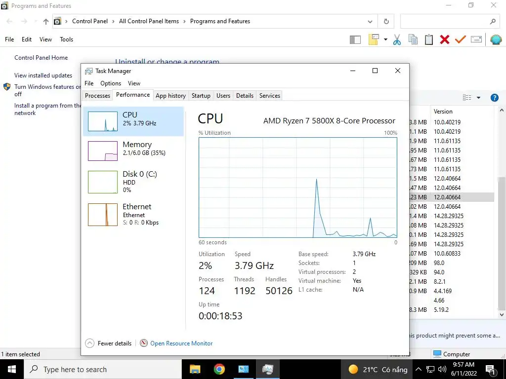Open File Explorer from the taskbar
The width and height of the screenshot is (506, 379).
click(195, 369)
